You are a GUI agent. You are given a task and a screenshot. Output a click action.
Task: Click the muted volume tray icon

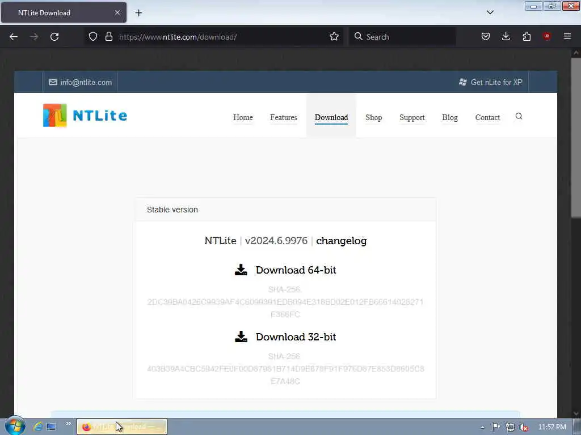point(524,427)
